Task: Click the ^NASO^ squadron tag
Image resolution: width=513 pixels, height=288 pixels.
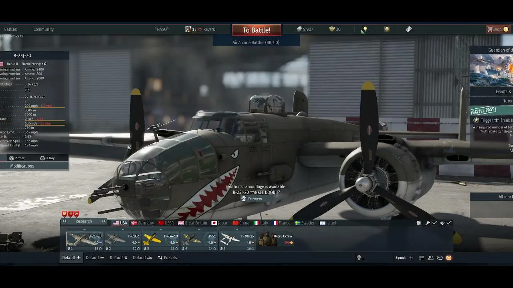Action: click(x=162, y=29)
